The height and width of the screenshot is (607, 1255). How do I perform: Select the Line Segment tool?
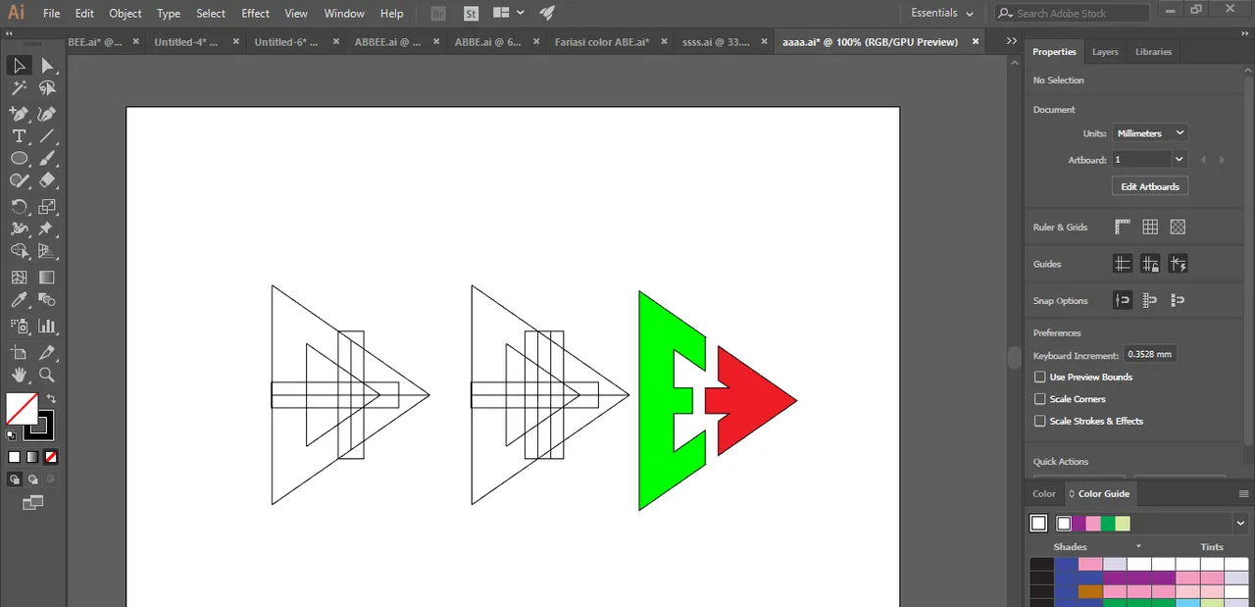point(47,136)
